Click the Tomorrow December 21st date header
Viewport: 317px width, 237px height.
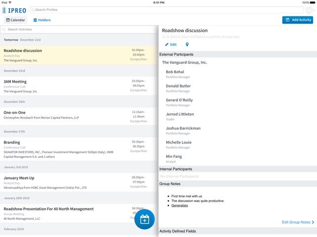tap(79, 40)
